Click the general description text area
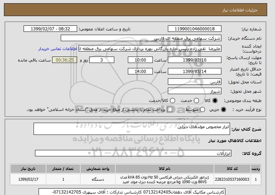Screen dimensions: 275x195 pyautogui.click(x=132, y=129)
